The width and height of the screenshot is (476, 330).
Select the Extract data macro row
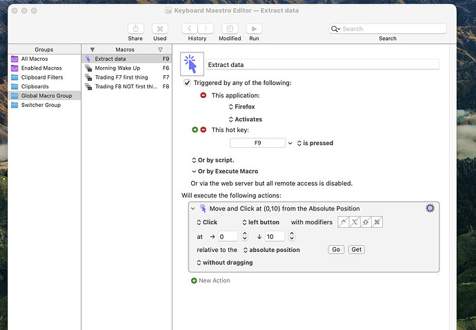(x=127, y=59)
